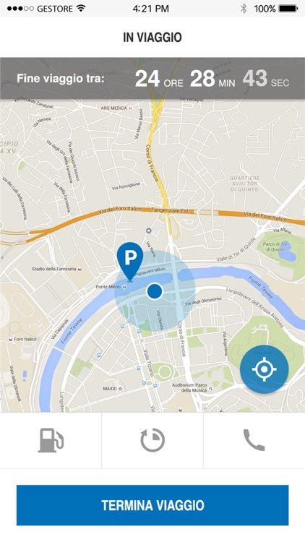Tap the Fine viaggio tra label
Screen dimensions: 305x542
pyautogui.click(x=61, y=79)
